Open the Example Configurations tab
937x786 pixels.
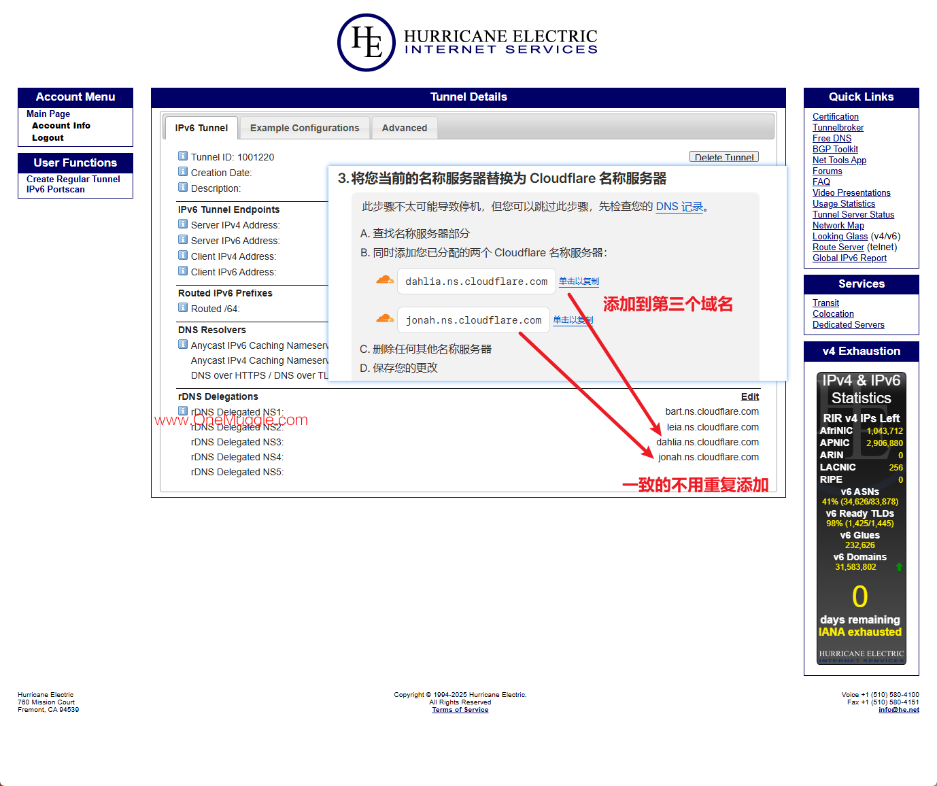coord(305,128)
